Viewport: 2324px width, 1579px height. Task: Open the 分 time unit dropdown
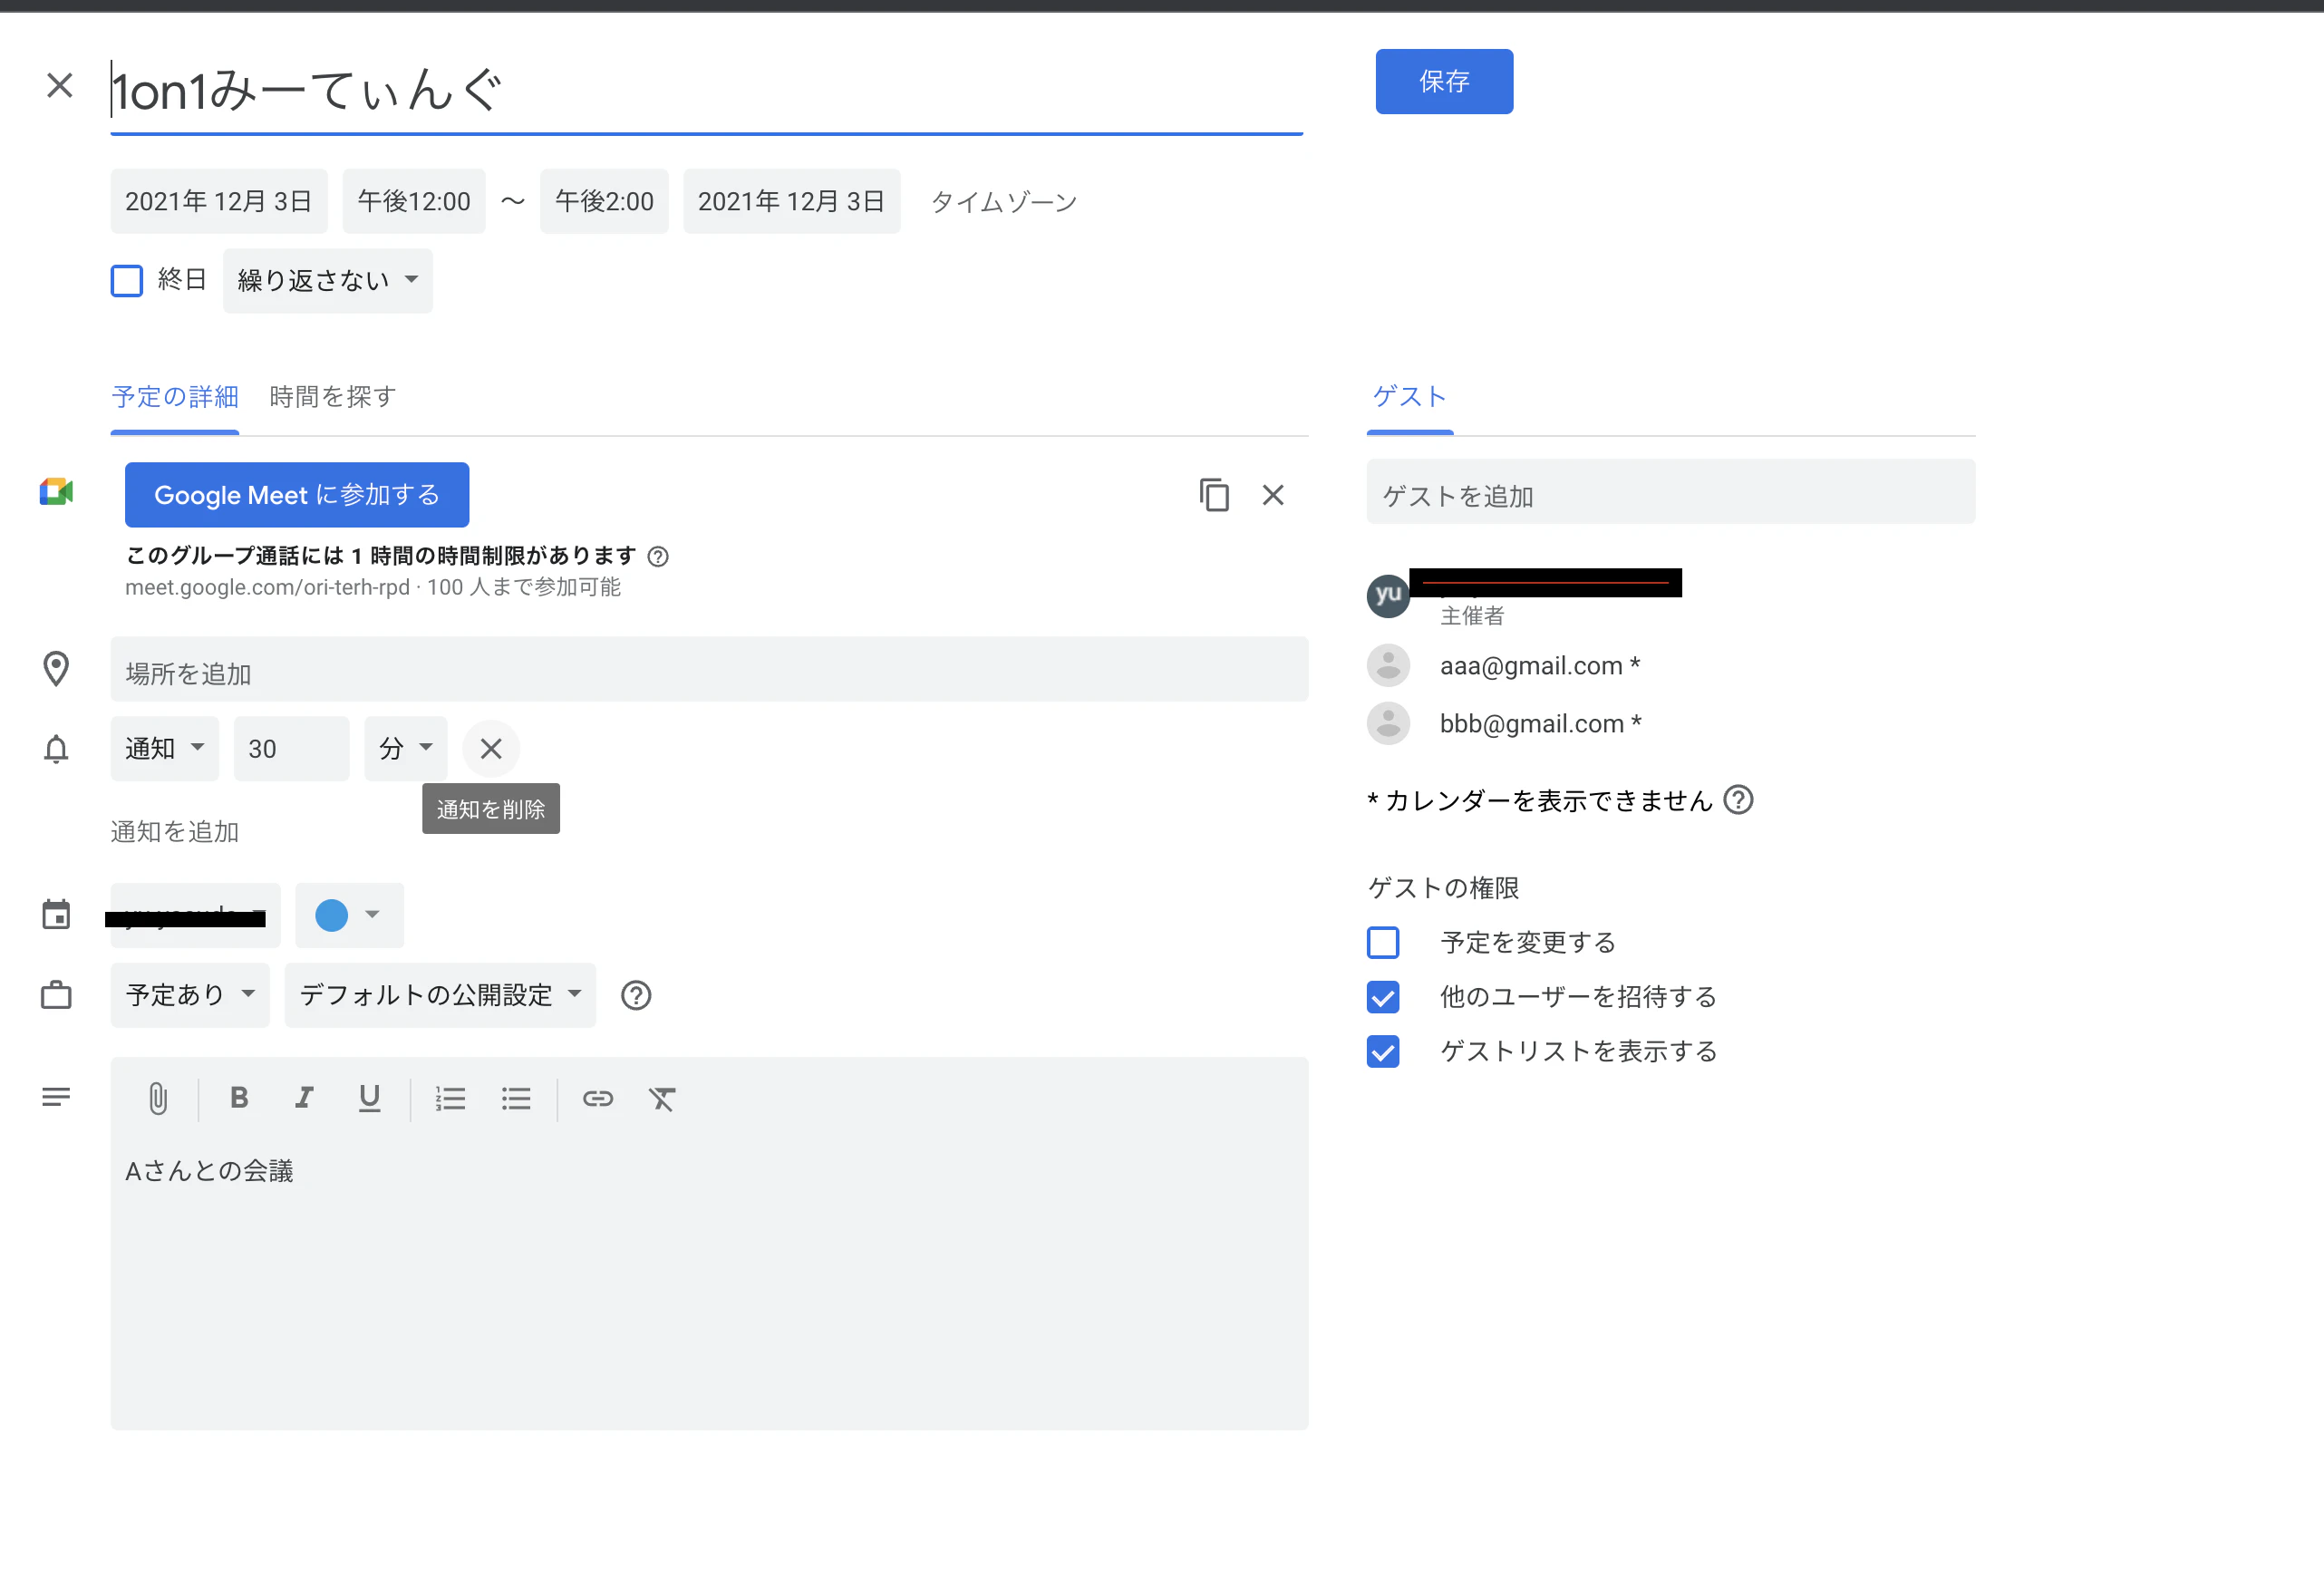point(405,748)
